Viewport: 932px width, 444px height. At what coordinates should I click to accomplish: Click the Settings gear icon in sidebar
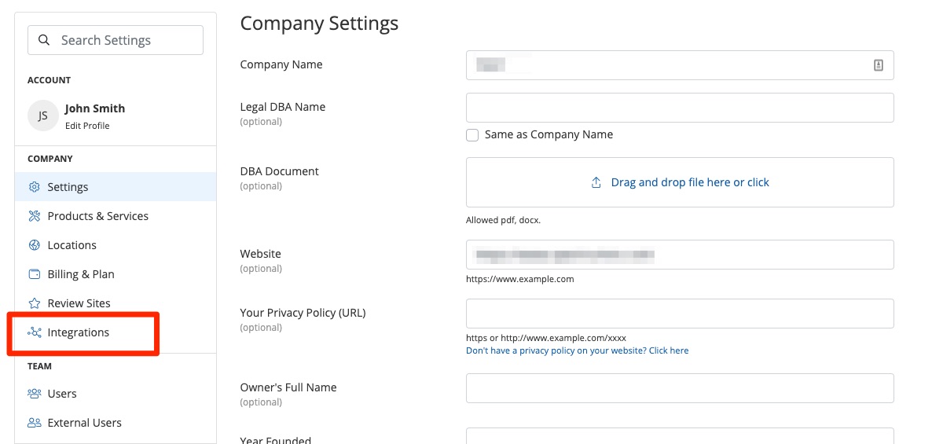point(34,187)
